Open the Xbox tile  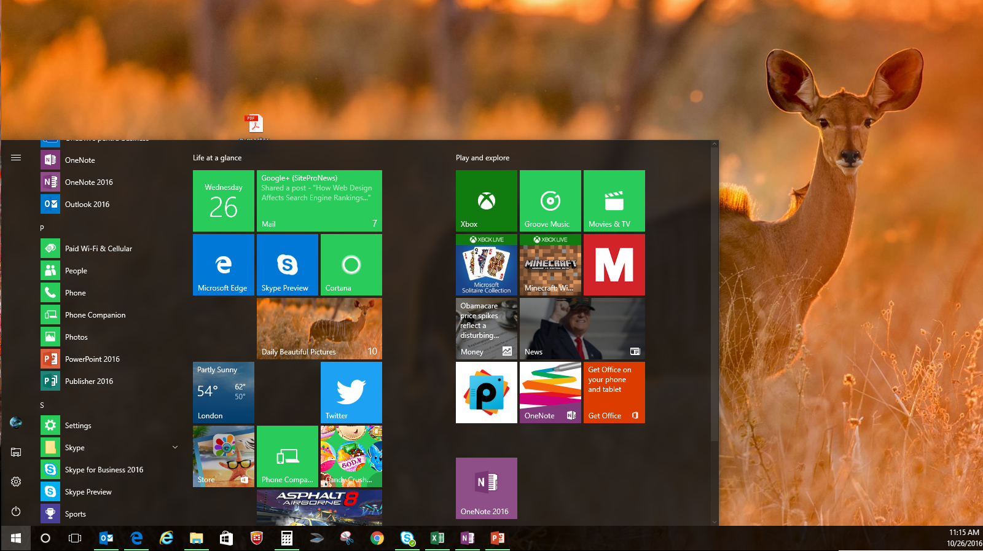tap(487, 201)
